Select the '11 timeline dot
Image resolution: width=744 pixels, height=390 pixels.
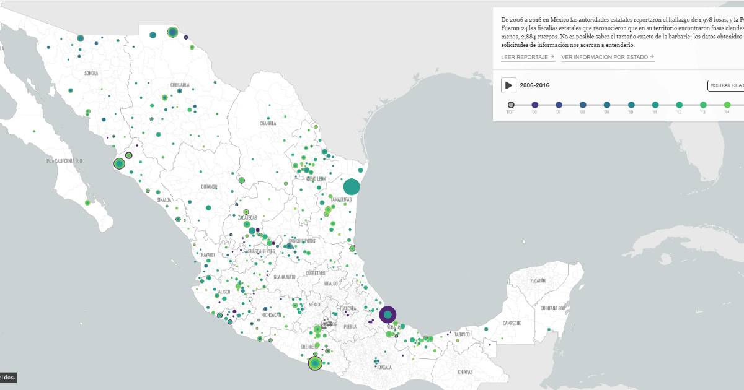(655, 105)
